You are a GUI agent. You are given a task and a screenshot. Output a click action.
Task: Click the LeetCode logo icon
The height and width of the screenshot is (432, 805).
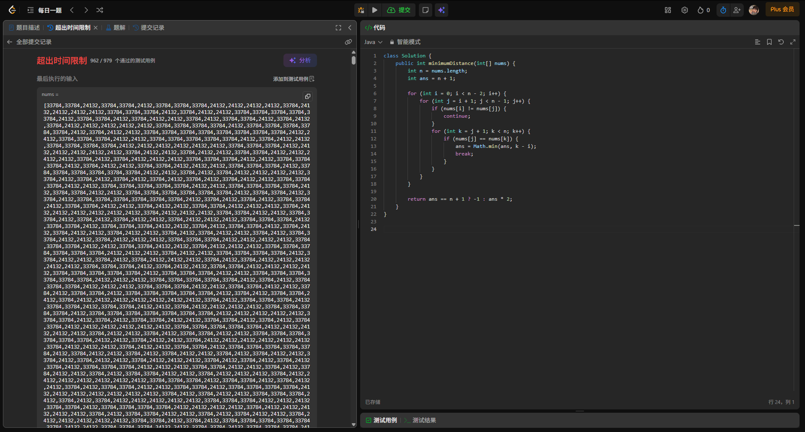[12, 10]
